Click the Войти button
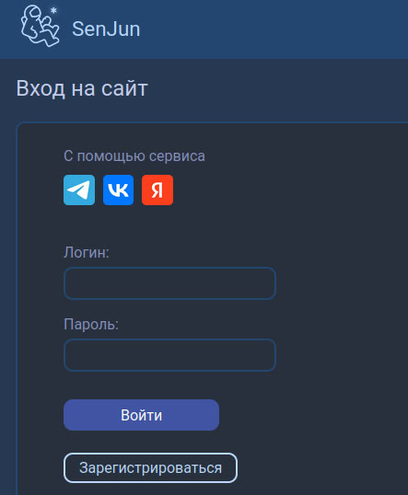Viewport: 408px width, 495px height. 141,415
